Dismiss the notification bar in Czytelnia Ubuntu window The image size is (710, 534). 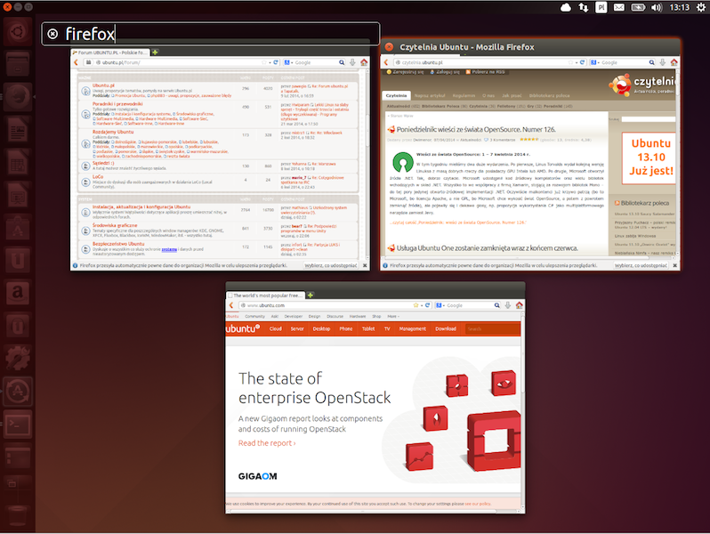[x=675, y=265]
